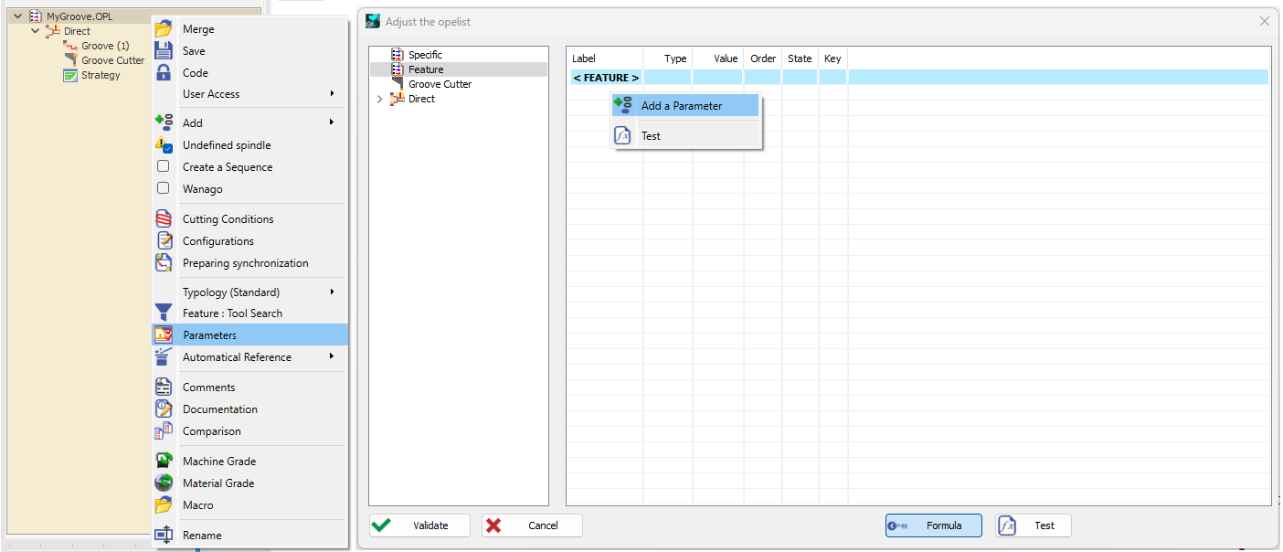Click the Value column header

click(x=726, y=58)
